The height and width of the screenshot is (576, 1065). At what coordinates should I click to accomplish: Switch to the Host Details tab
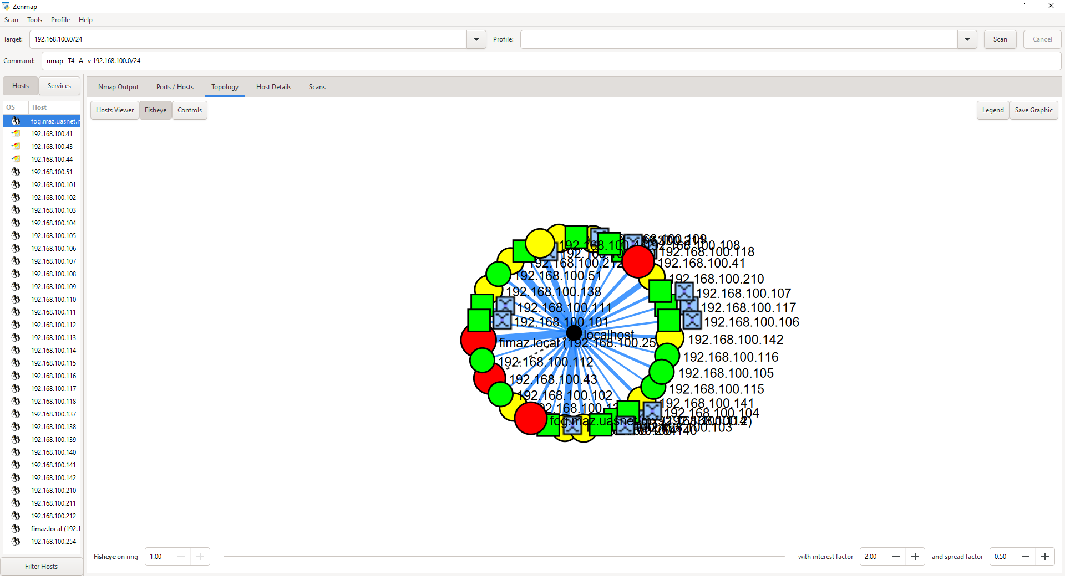pyautogui.click(x=273, y=87)
